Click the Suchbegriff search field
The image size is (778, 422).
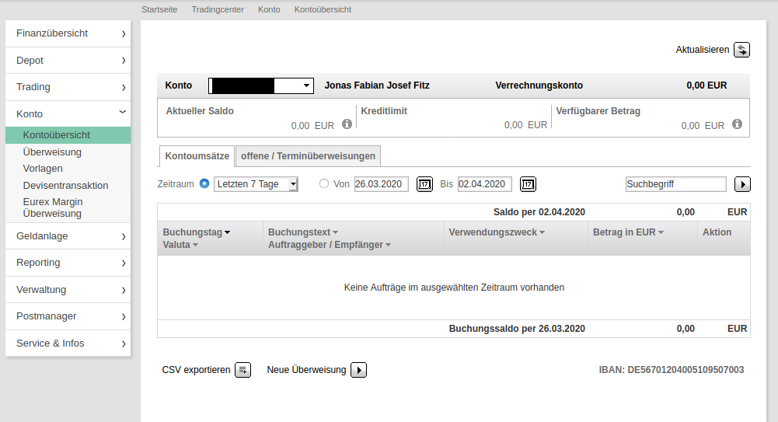coord(675,184)
